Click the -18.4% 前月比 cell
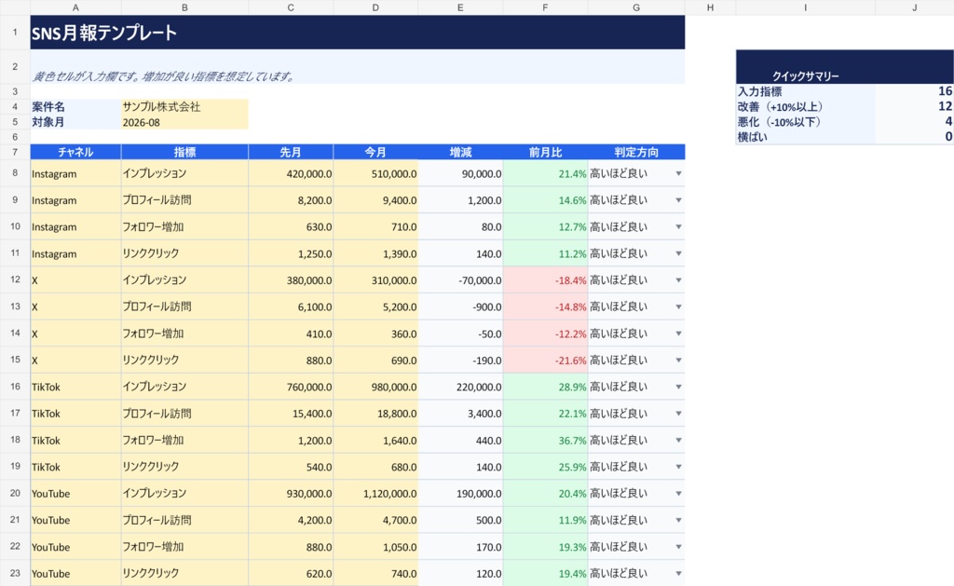The width and height of the screenshot is (954, 586). 545,280
